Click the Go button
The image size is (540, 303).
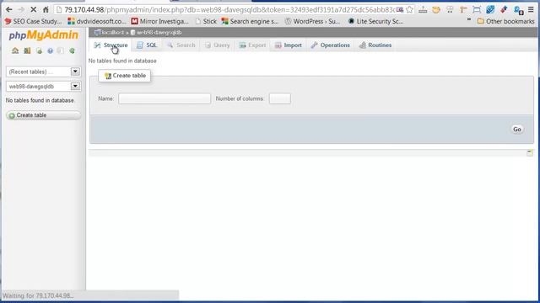tap(517, 129)
